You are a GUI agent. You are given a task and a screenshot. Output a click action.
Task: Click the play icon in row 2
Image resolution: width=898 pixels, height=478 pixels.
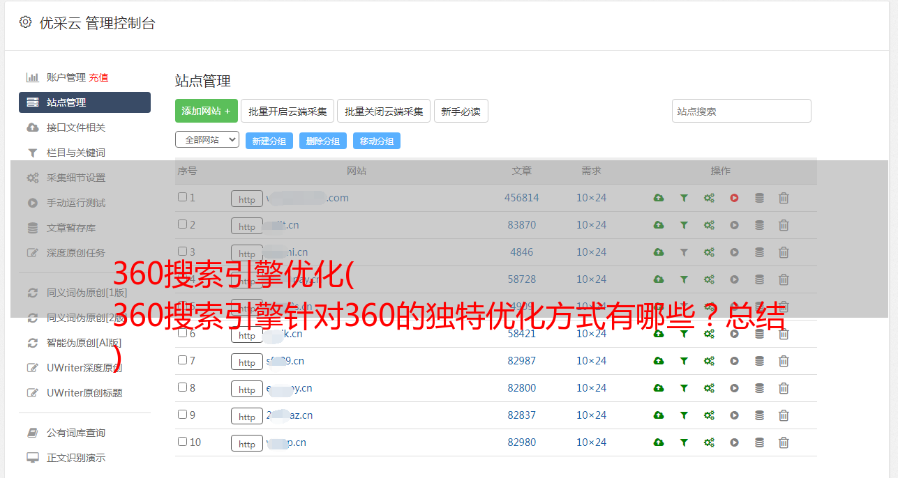click(x=734, y=225)
